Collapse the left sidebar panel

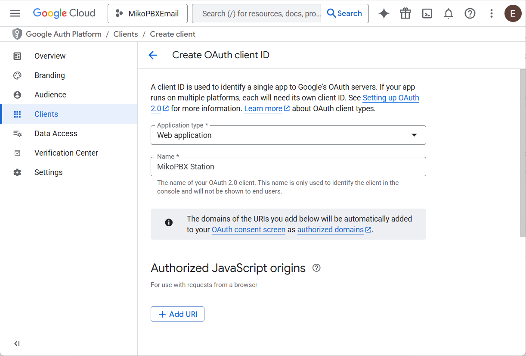[17, 344]
